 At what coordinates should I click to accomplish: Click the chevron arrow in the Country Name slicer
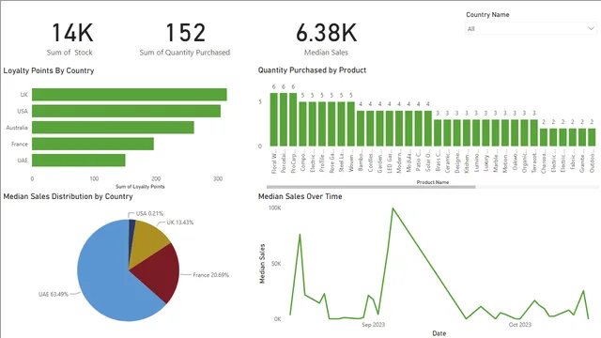pos(591,29)
